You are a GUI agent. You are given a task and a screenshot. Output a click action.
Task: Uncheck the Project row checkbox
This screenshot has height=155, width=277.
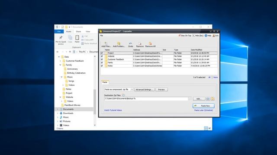[102, 53]
